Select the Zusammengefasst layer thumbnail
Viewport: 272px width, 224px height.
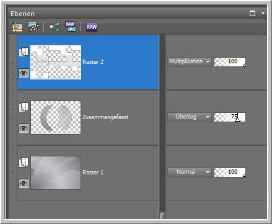pyautogui.click(x=56, y=117)
